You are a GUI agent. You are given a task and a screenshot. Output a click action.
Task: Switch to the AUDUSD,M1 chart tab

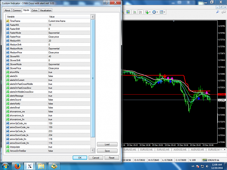pyautogui.click(x=180, y=150)
